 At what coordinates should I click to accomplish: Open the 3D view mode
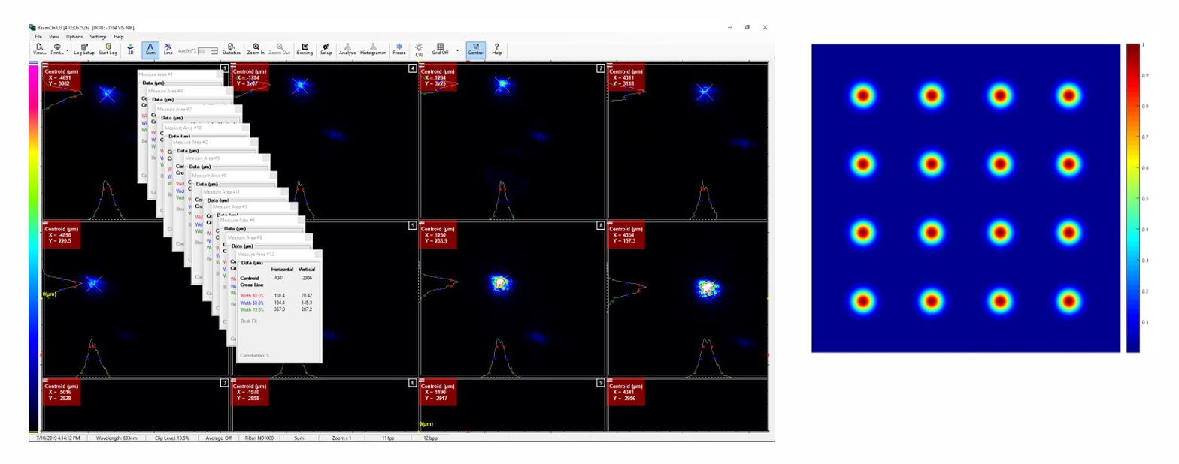(x=131, y=49)
